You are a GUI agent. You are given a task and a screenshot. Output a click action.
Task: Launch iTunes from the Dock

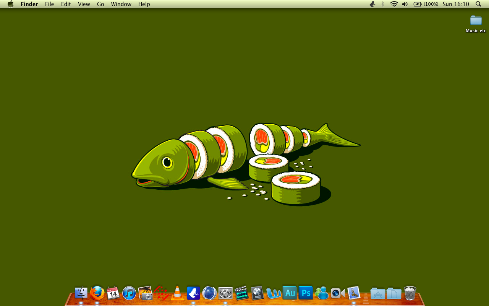point(129,293)
